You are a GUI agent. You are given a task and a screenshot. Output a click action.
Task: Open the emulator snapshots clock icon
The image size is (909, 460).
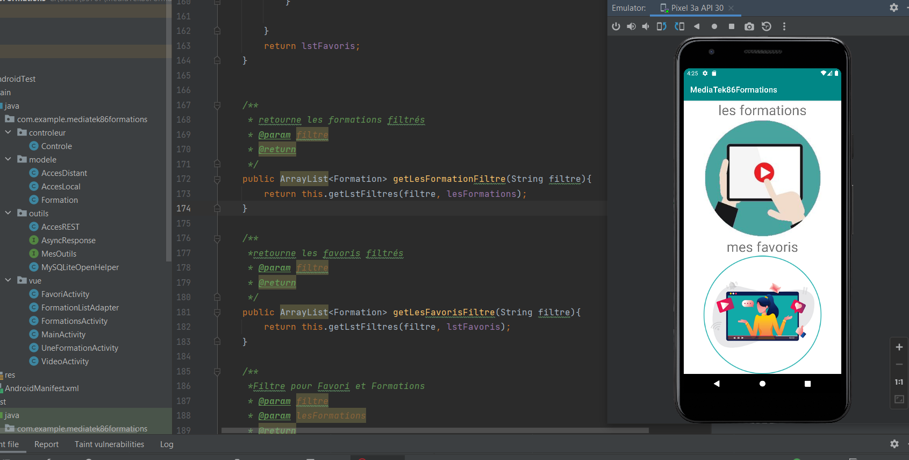coord(767,26)
